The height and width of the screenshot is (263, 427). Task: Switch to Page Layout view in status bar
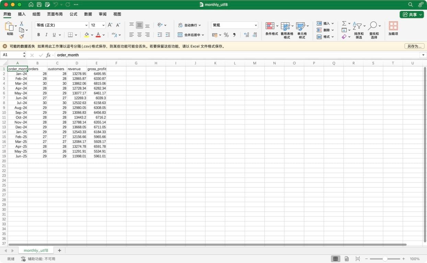click(x=347, y=259)
